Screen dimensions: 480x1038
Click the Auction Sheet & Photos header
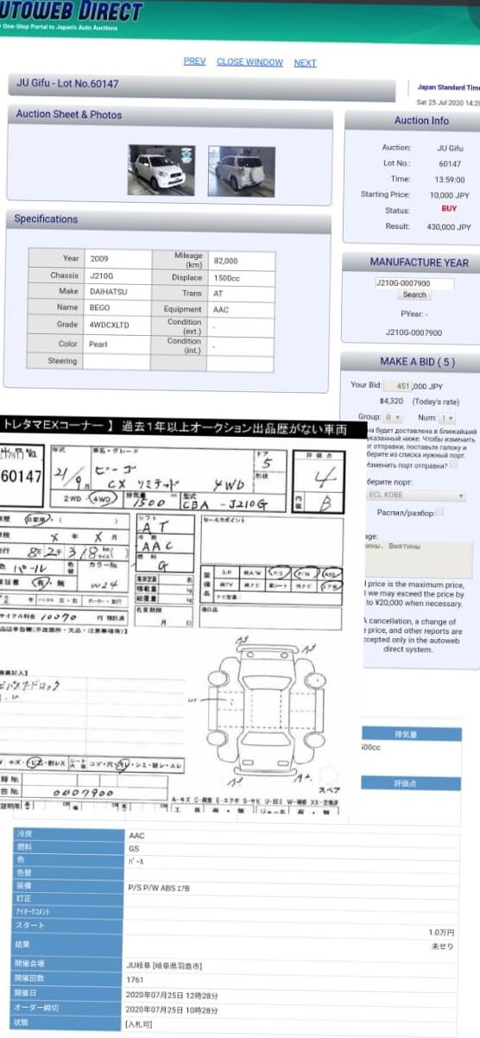click(x=69, y=115)
